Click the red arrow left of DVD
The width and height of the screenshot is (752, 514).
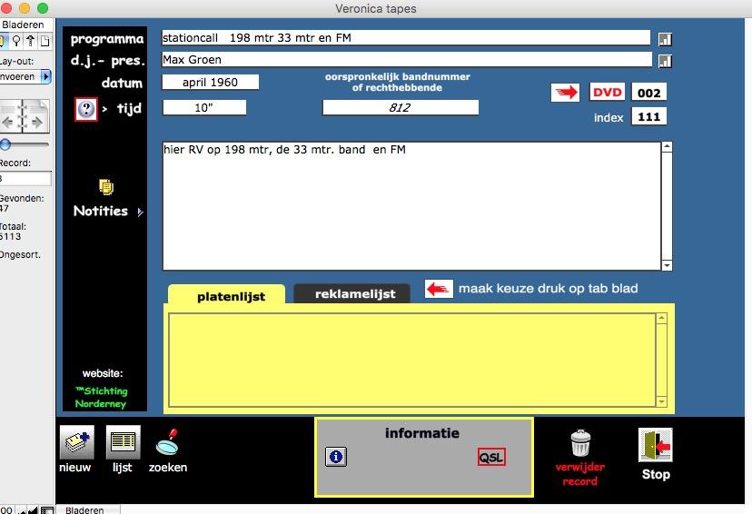coord(565,93)
